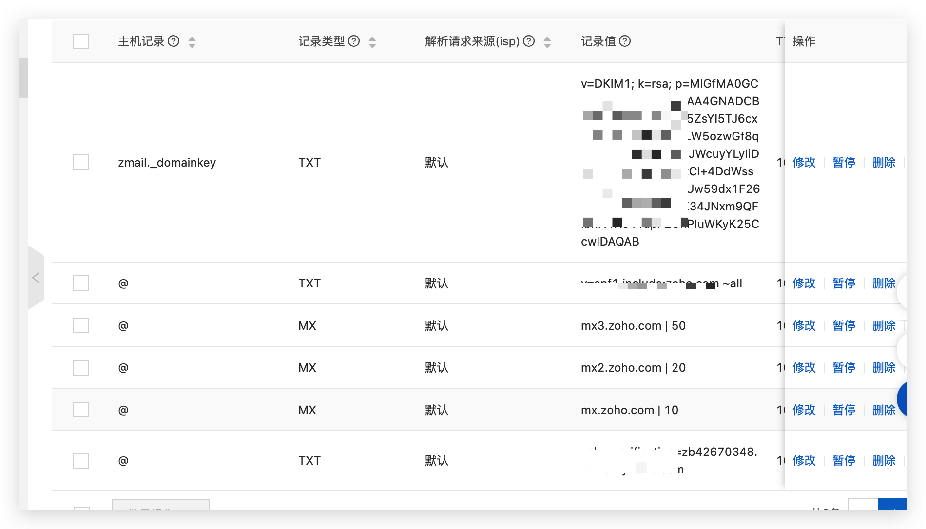Select checkbox for the spf TXT record
The image size is (926, 529).
pyautogui.click(x=81, y=283)
